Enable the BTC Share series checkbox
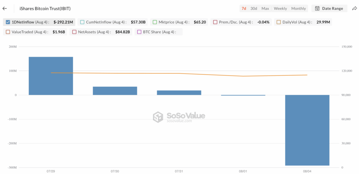Image resolution: width=359 pixels, height=174 pixels. [x=139, y=32]
